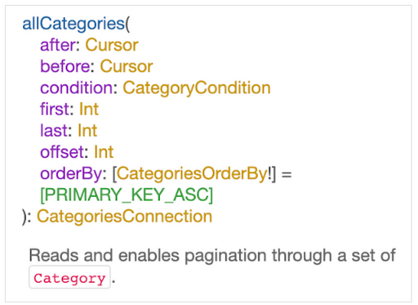Click the Category inline code tag
Screen dimensions: 418x305
point(69,279)
